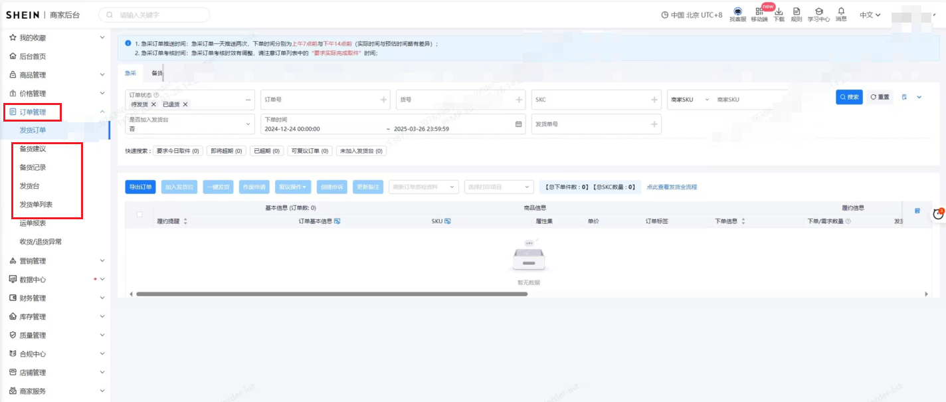Open 发货台 in sidebar
This screenshot has width=946, height=402.
click(x=29, y=186)
